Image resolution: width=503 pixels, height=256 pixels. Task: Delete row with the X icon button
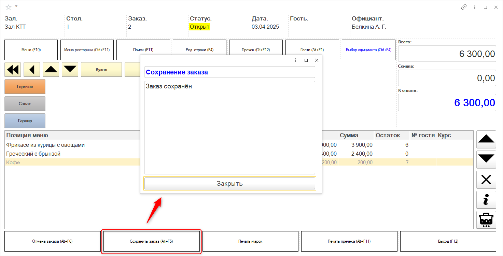486,180
